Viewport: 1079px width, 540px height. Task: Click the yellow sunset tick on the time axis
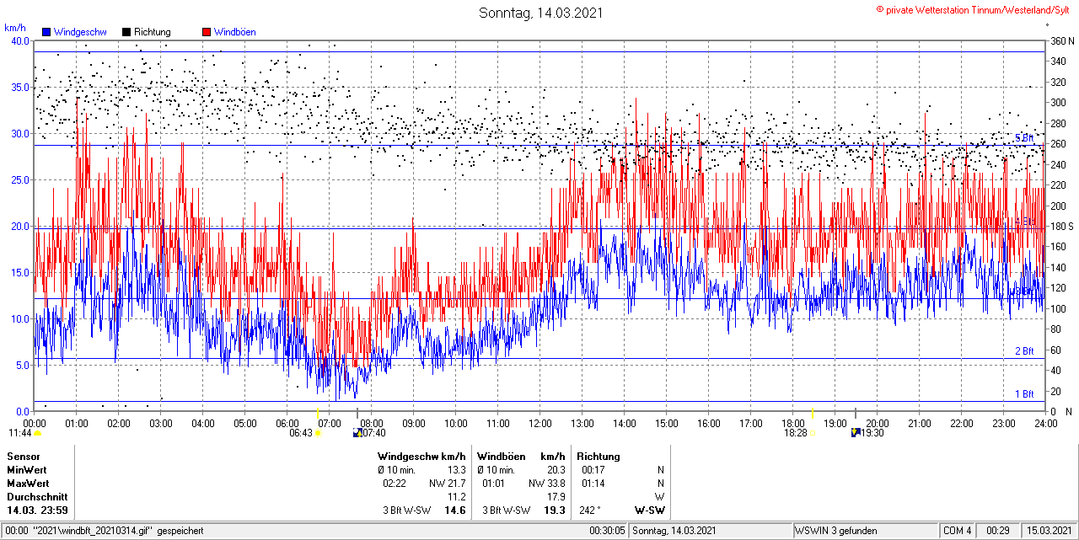pos(813,413)
